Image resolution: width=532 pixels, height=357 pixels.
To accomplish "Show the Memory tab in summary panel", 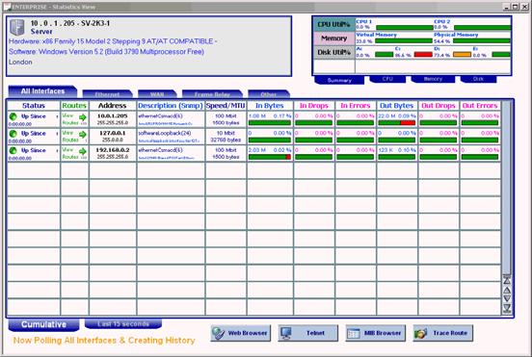I will click(x=433, y=79).
